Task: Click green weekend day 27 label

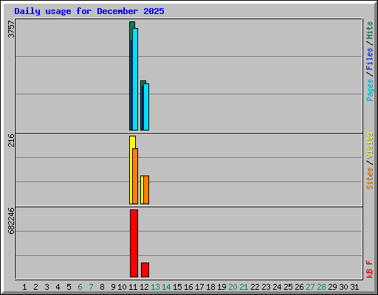Action: [x=310, y=287]
